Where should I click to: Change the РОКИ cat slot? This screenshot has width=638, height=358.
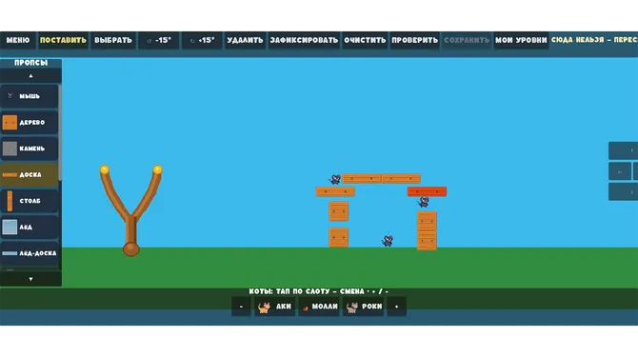(x=364, y=307)
